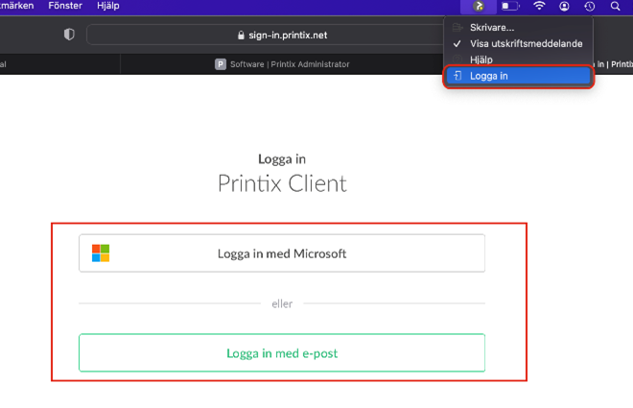Click the user account menu bar icon
The width and height of the screenshot is (633, 408).
pos(565,6)
